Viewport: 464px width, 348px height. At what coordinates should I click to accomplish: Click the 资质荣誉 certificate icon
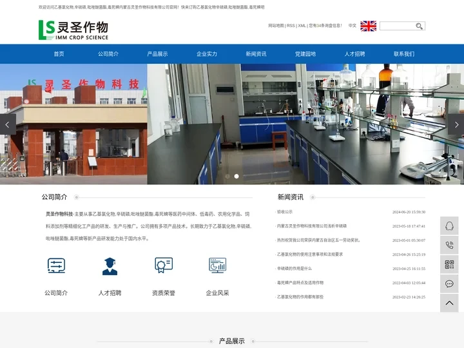[164, 265]
